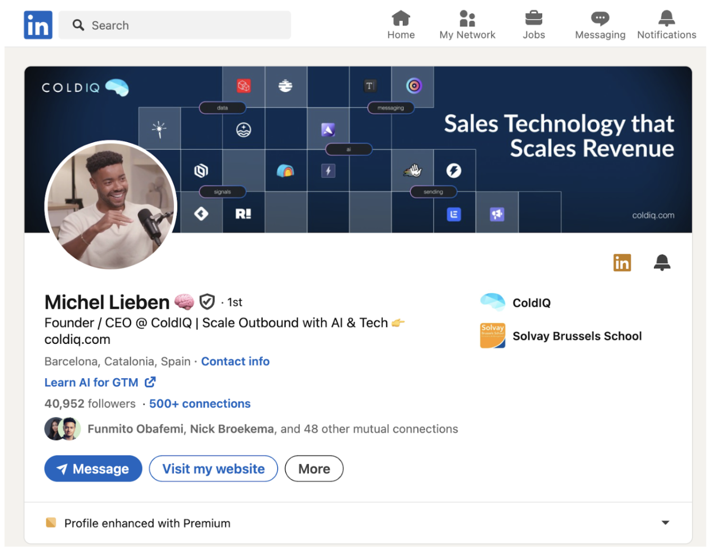Click the Barcelona, Catalonia, Spain location text
The height and width of the screenshot is (551, 708).
tap(118, 361)
